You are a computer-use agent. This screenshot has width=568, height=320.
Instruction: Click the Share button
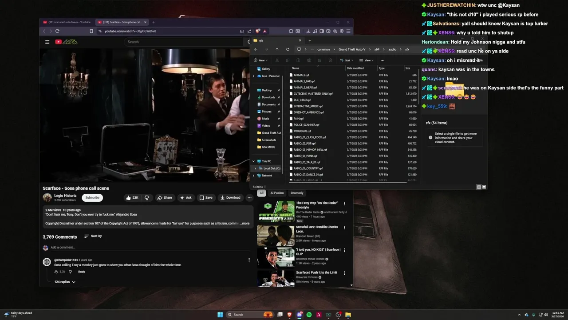(165, 198)
